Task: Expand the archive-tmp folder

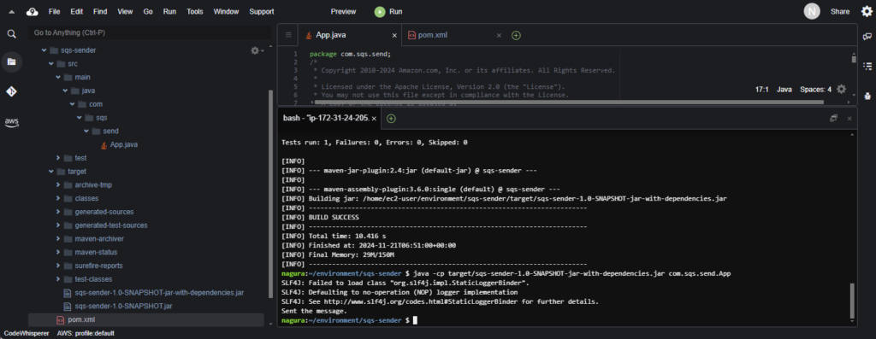Action: point(58,184)
